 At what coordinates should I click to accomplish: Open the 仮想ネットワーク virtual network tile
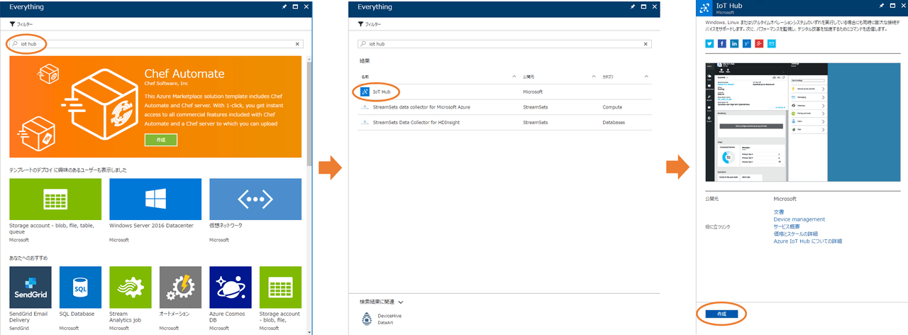point(255,210)
